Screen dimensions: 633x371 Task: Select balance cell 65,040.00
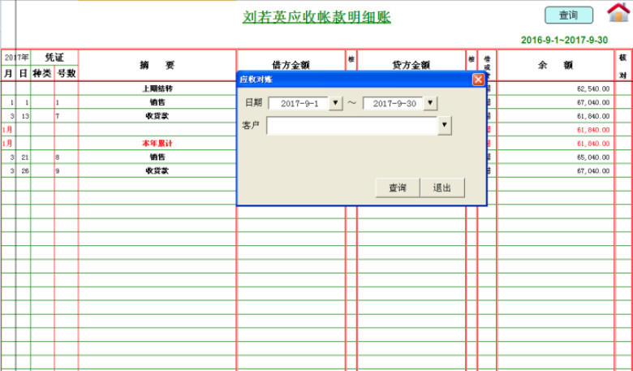555,157
